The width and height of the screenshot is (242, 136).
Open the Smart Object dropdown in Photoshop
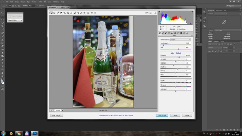click(x=15, y=20)
